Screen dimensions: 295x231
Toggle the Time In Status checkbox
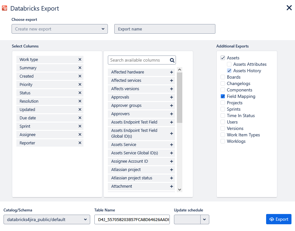point(223,116)
